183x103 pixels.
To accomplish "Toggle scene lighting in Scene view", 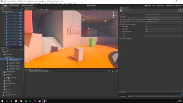I will pyautogui.click(x=41, y=9).
